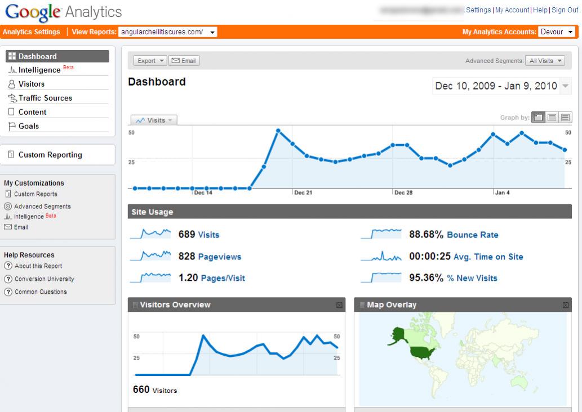Click the peak data point near Dec 20
Image resolution: width=582 pixels, height=412 pixels.
tap(278, 131)
